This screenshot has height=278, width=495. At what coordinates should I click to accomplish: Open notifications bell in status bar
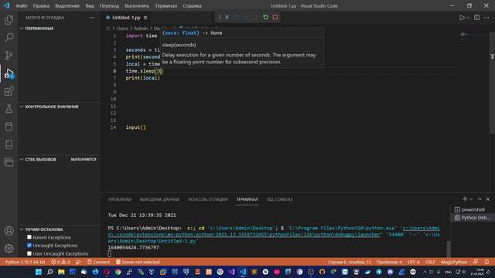[x=486, y=262]
